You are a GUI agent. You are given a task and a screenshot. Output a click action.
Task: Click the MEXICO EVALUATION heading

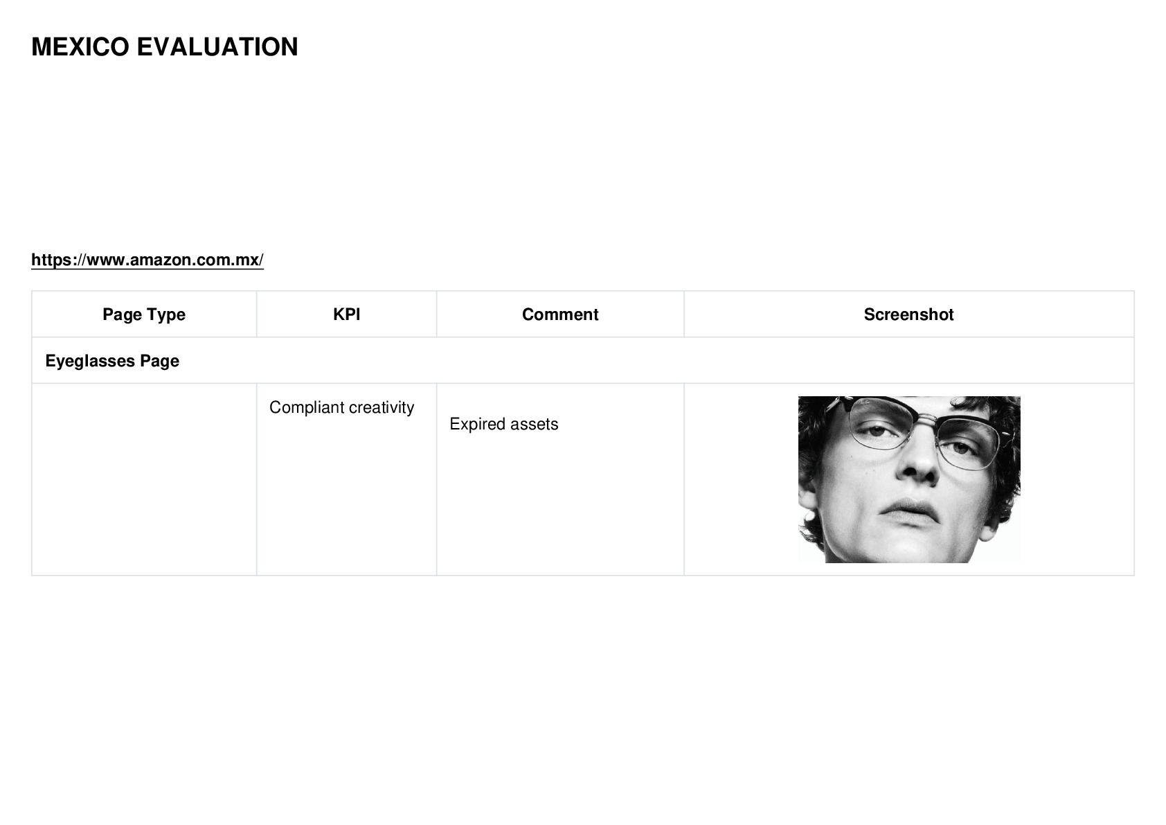click(x=165, y=47)
